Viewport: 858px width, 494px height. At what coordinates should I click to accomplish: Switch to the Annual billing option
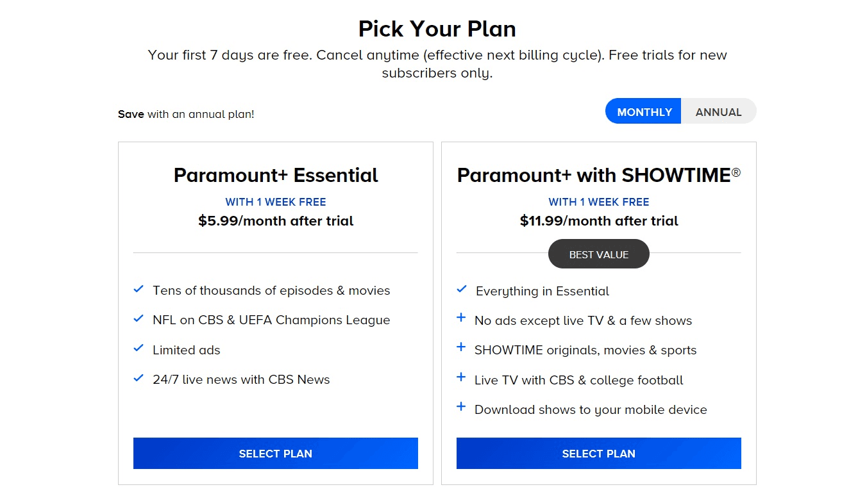click(718, 111)
